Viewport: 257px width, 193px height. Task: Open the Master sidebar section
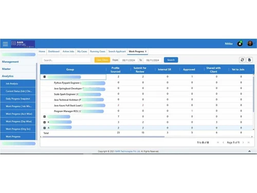click(6, 69)
